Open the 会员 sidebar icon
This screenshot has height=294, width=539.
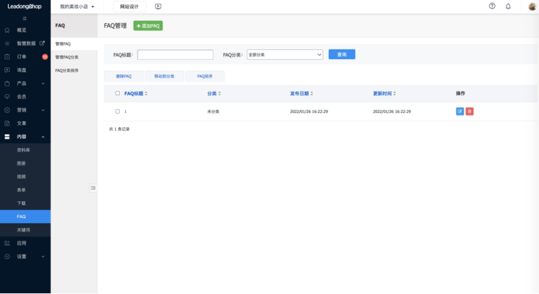7,97
